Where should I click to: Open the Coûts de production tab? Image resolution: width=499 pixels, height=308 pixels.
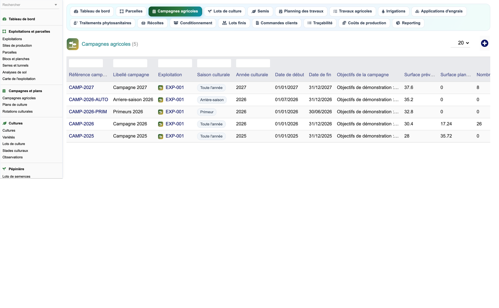364,23
